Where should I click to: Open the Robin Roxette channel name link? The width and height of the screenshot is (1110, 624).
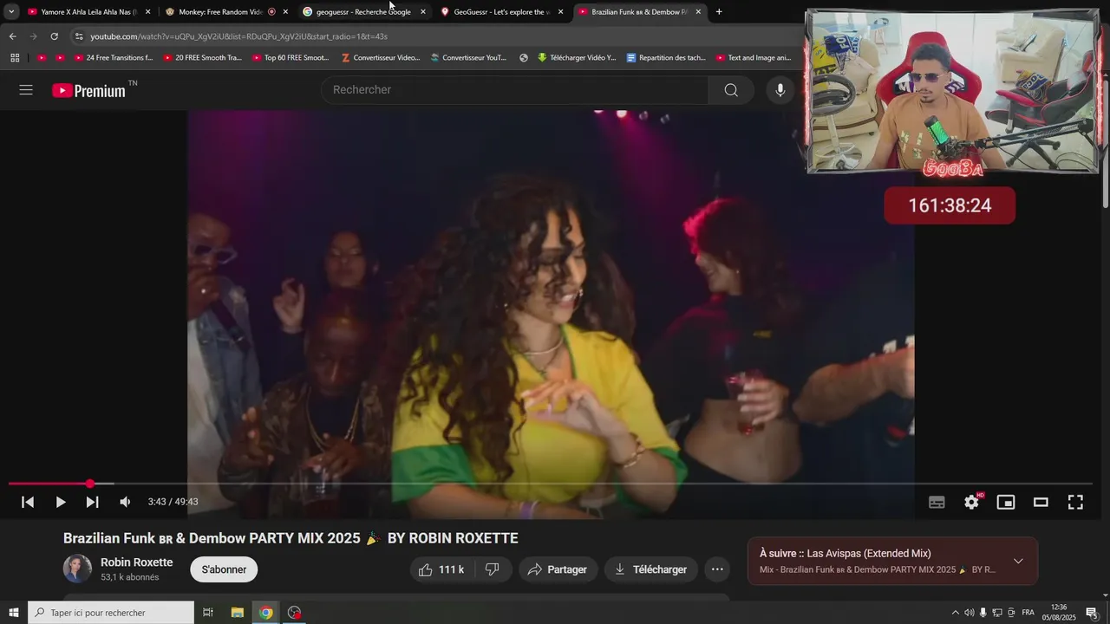(136, 562)
